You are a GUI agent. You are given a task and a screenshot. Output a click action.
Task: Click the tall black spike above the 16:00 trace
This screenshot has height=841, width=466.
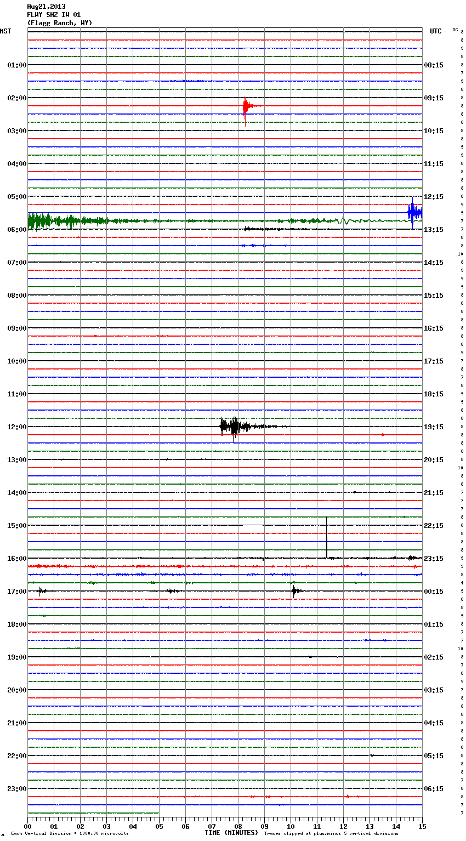[x=327, y=537]
